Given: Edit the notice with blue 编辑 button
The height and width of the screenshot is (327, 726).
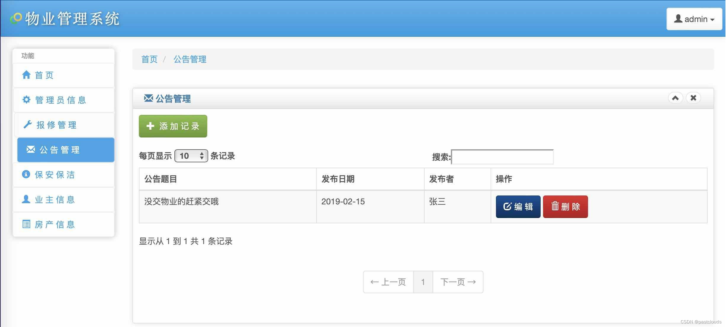Looking at the screenshot, I should coord(518,207).
